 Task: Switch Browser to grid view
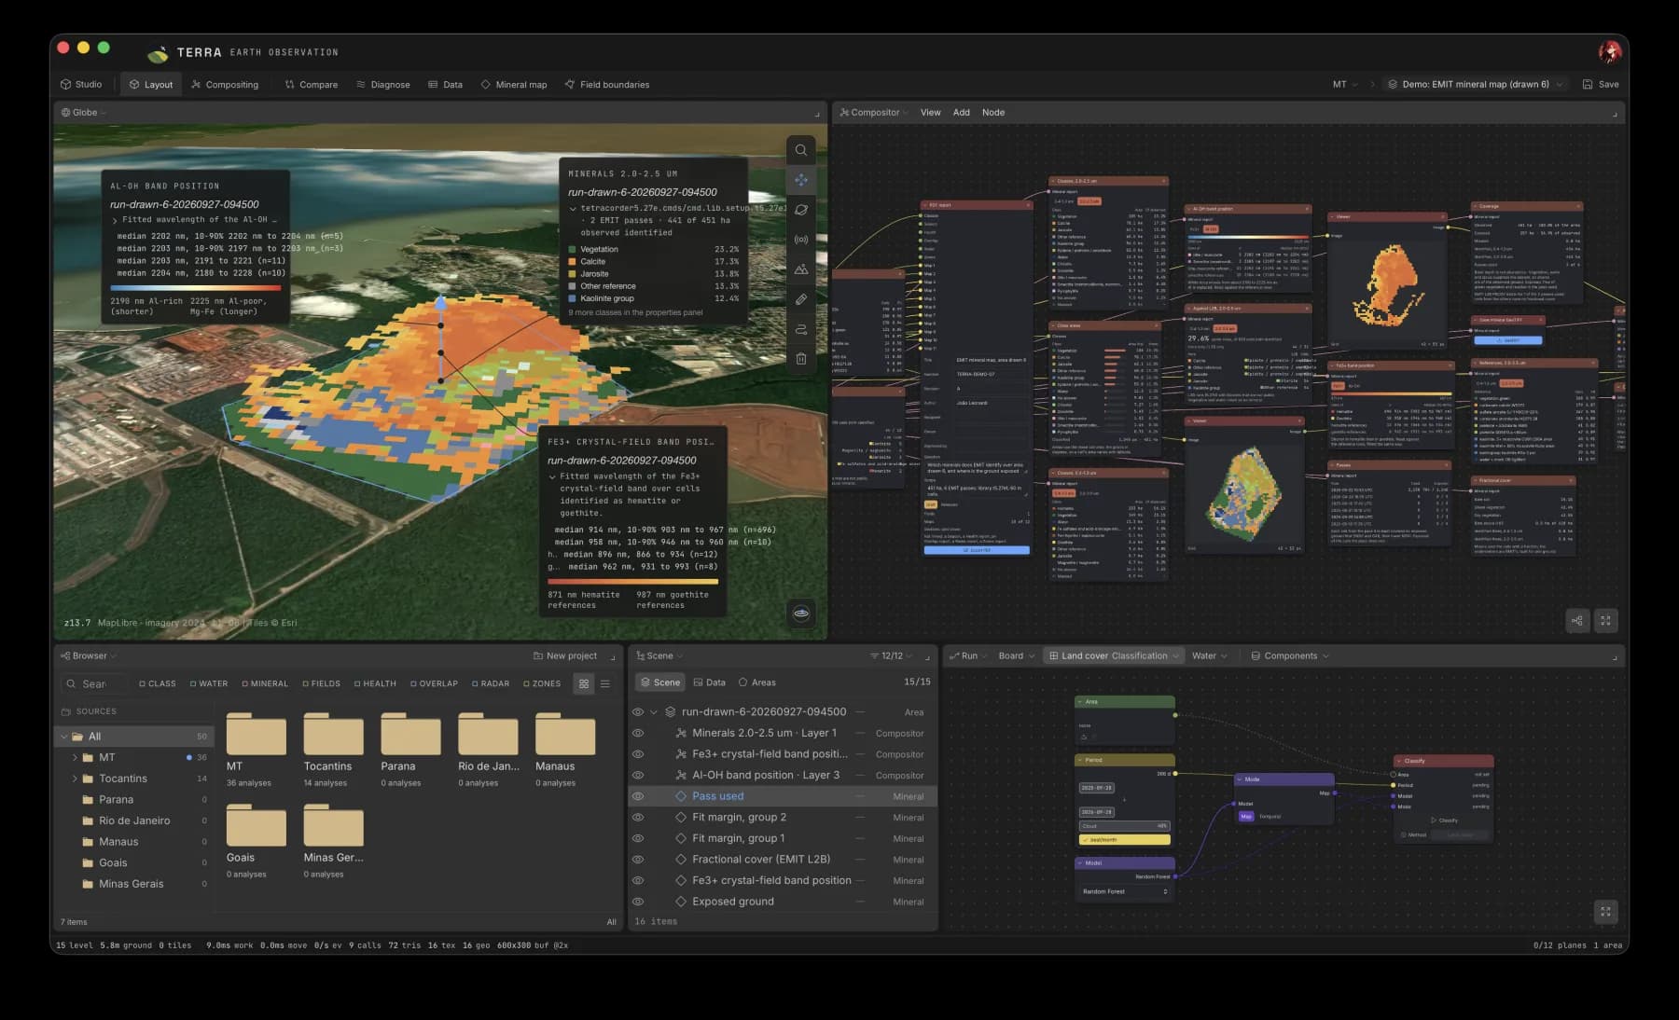point(584,683)
